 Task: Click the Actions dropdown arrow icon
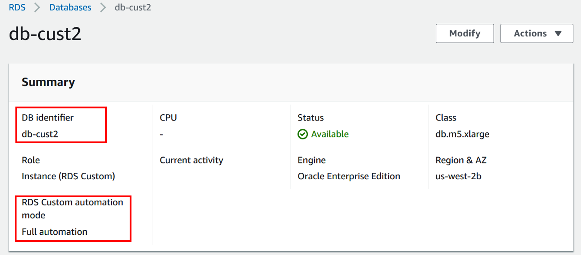(x=558, y=33)
